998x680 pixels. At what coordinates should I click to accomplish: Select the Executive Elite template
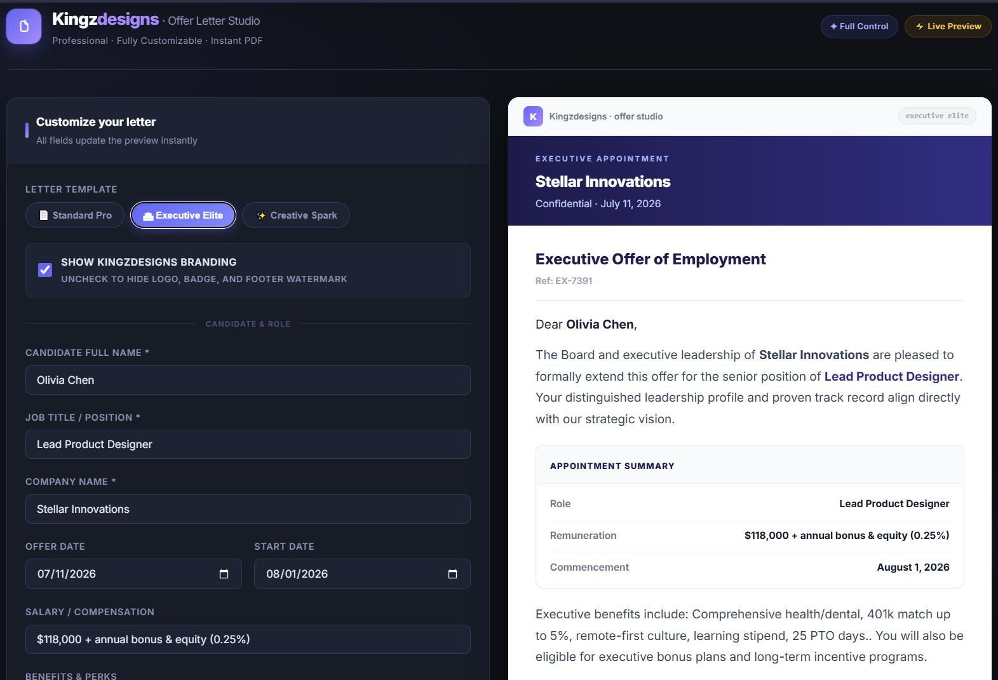[x=183, y=215]
